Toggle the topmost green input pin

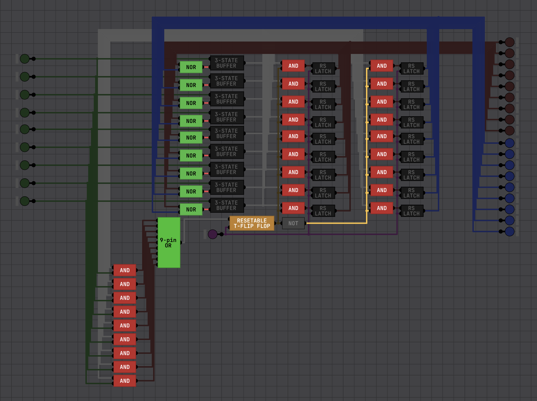(25, 59)
